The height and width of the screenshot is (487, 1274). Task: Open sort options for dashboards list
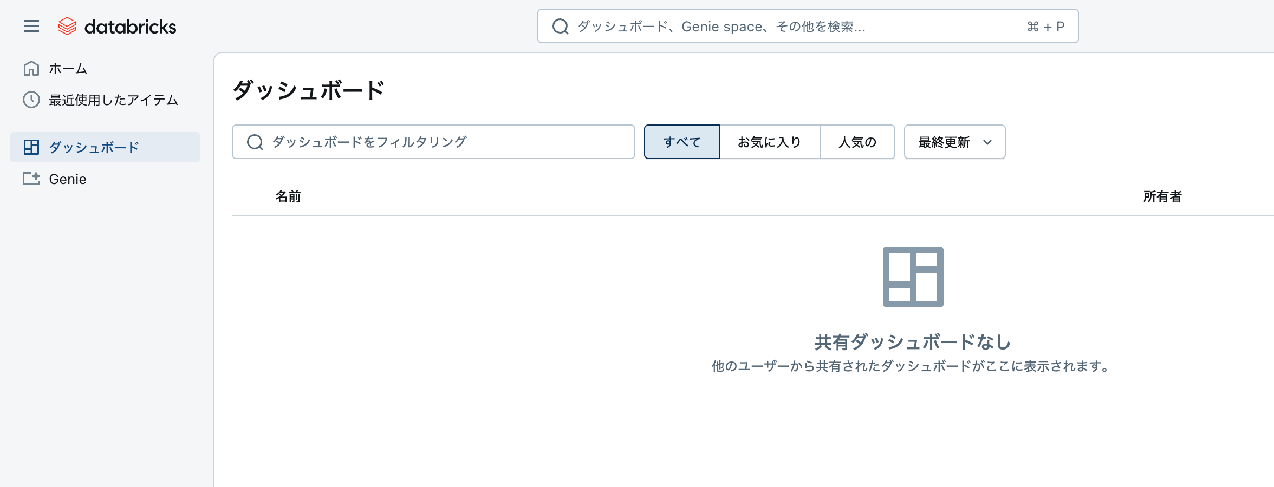click(x=954, y=142)
